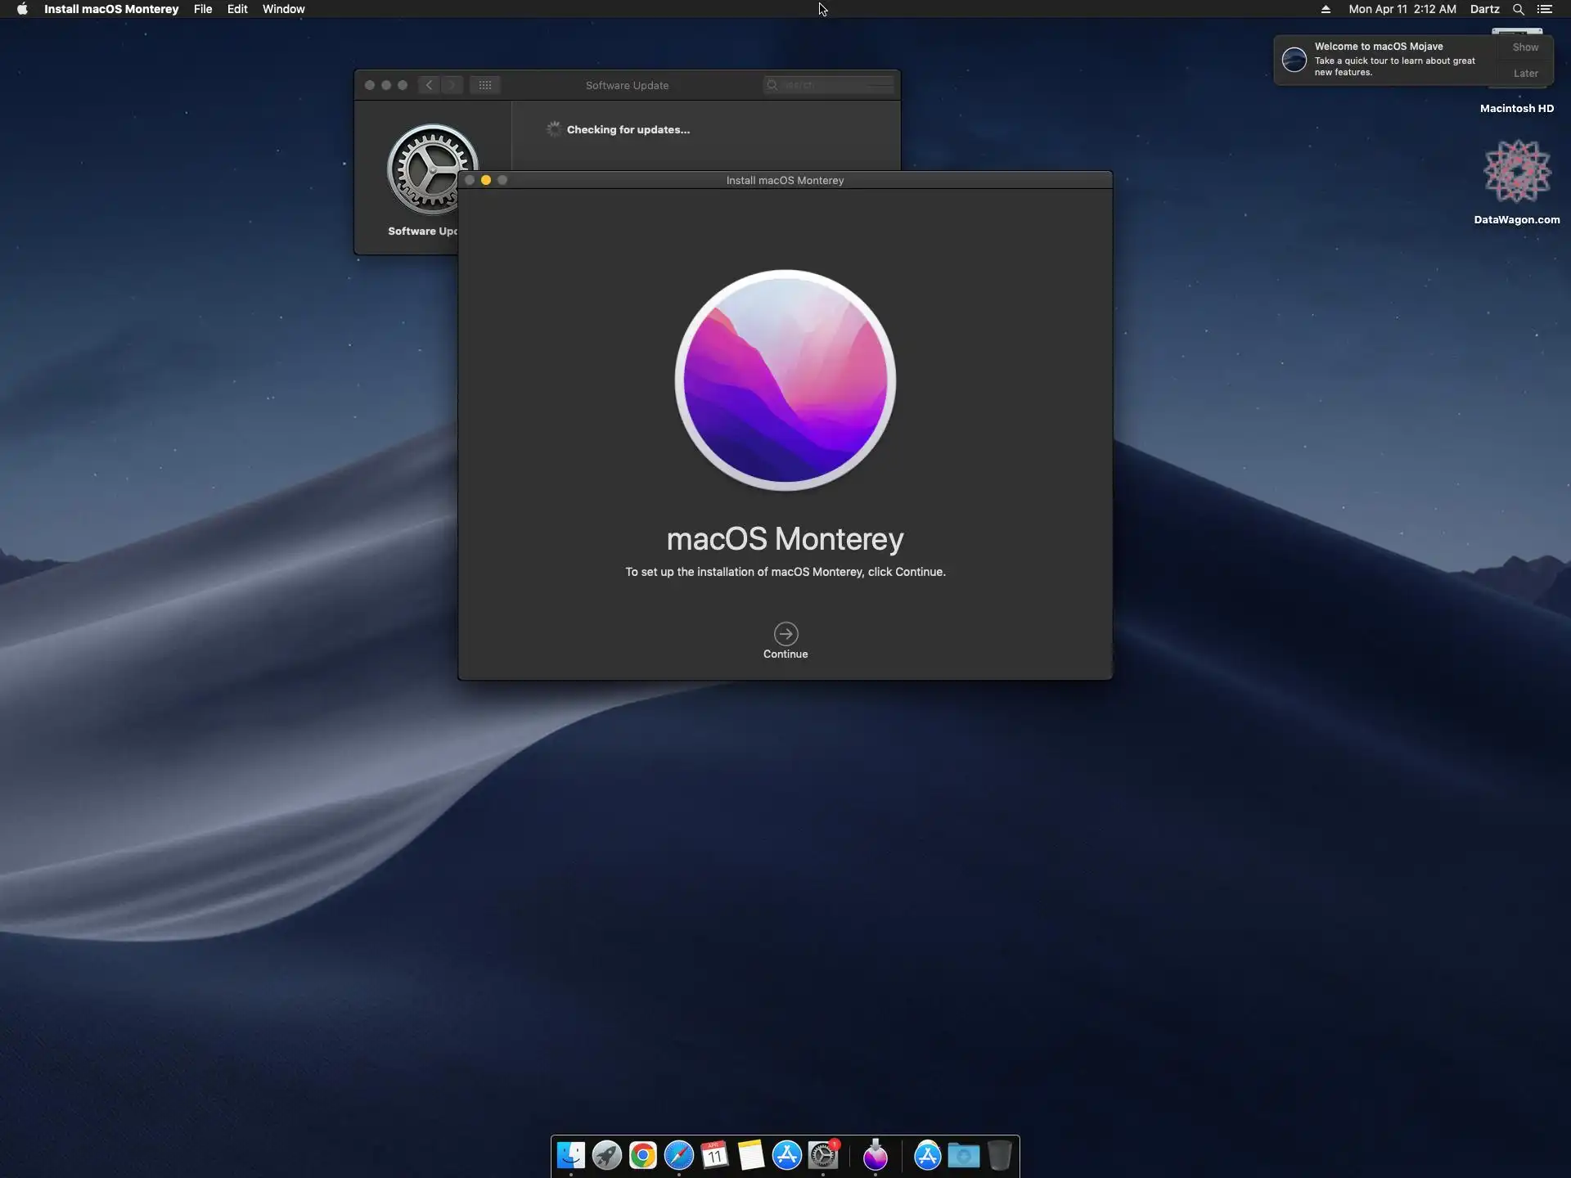Open the File menu

point(203,9)
